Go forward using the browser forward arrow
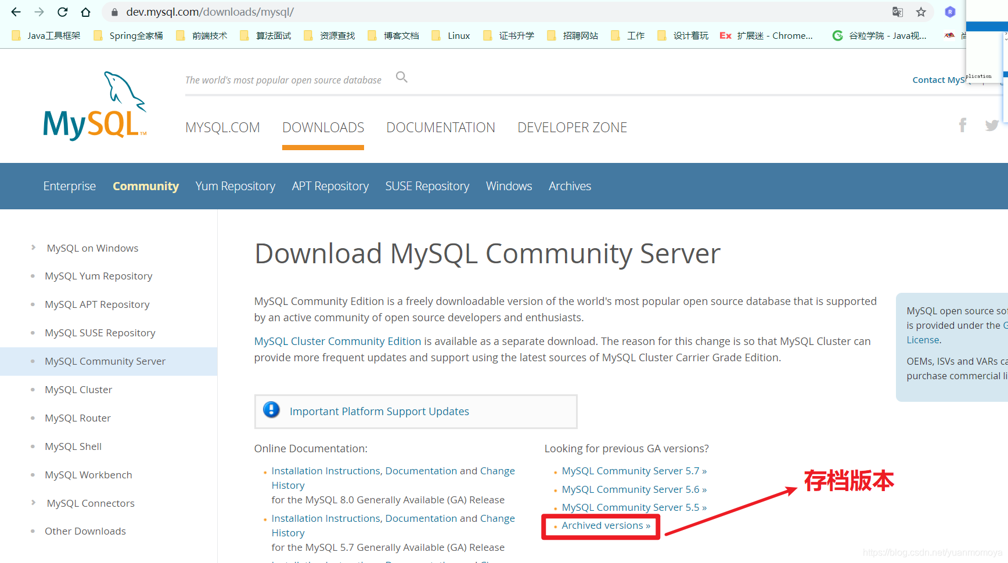The image size is (1008, 563). click(x=39, y=12)
